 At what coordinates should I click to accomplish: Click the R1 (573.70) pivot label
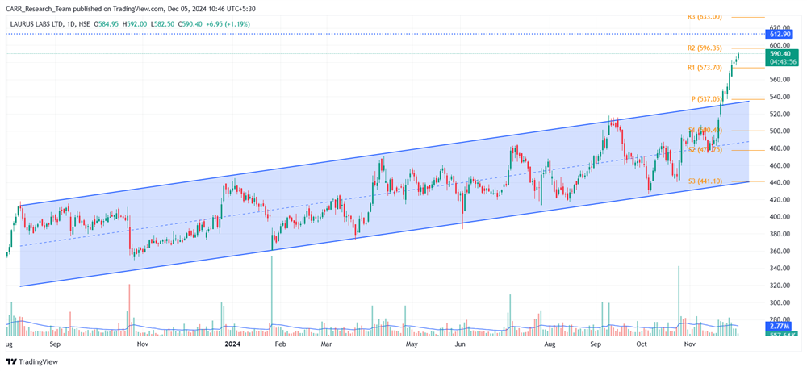[705, 68]
